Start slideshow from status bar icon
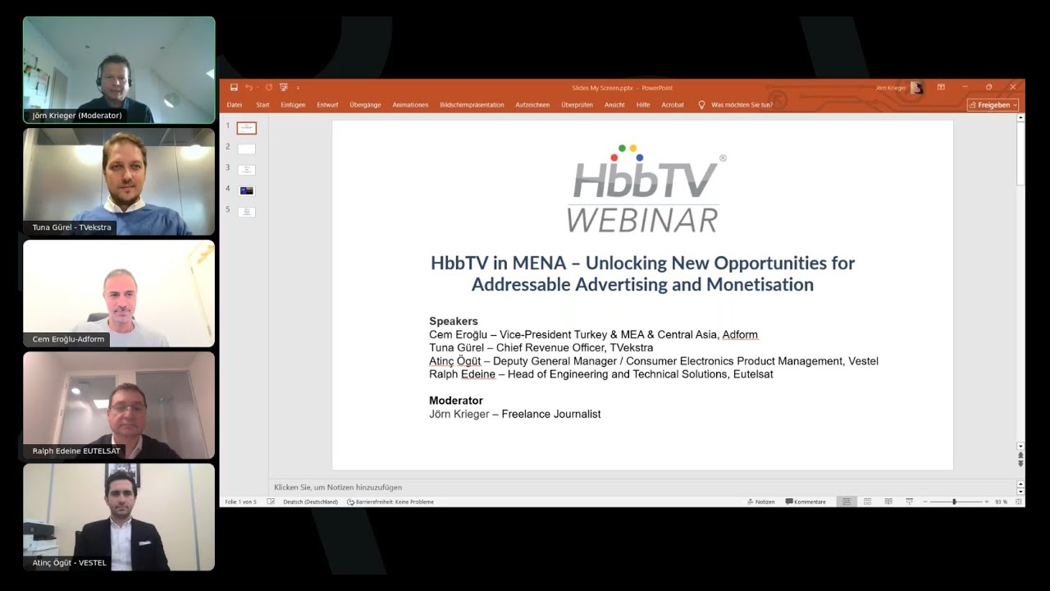This screenshot has height=591, width=1050. coord(909,502)
